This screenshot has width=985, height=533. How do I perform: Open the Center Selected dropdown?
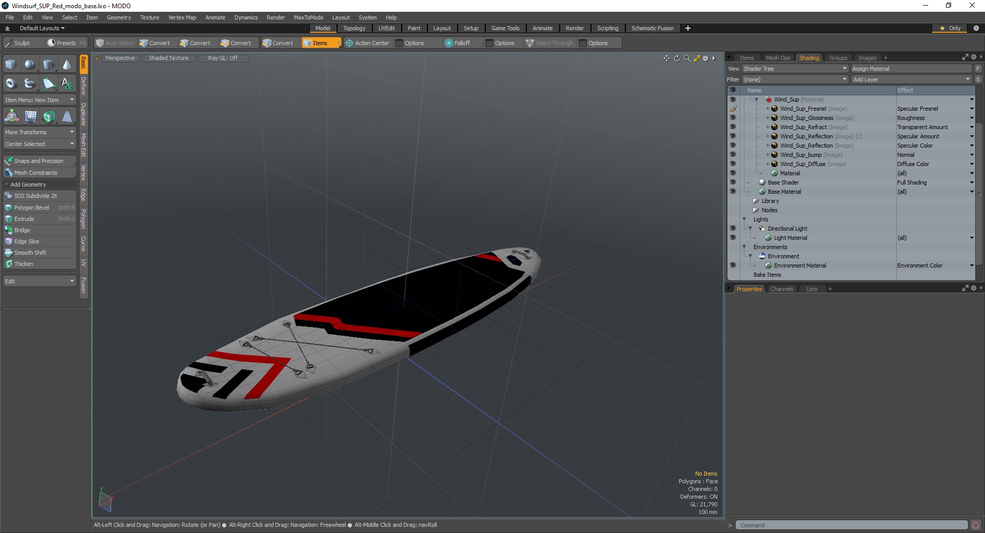pyautogui.click(x=40, y=144)
